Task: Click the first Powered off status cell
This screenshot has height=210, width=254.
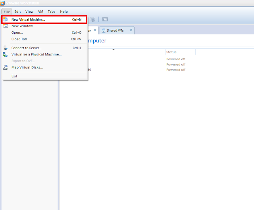Action: pos(176,59)
